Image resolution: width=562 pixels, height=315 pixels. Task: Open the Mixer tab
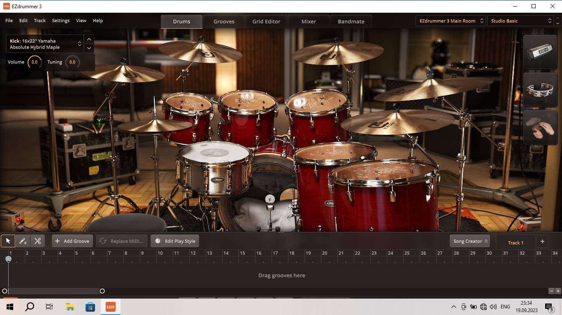pos(309,22)
